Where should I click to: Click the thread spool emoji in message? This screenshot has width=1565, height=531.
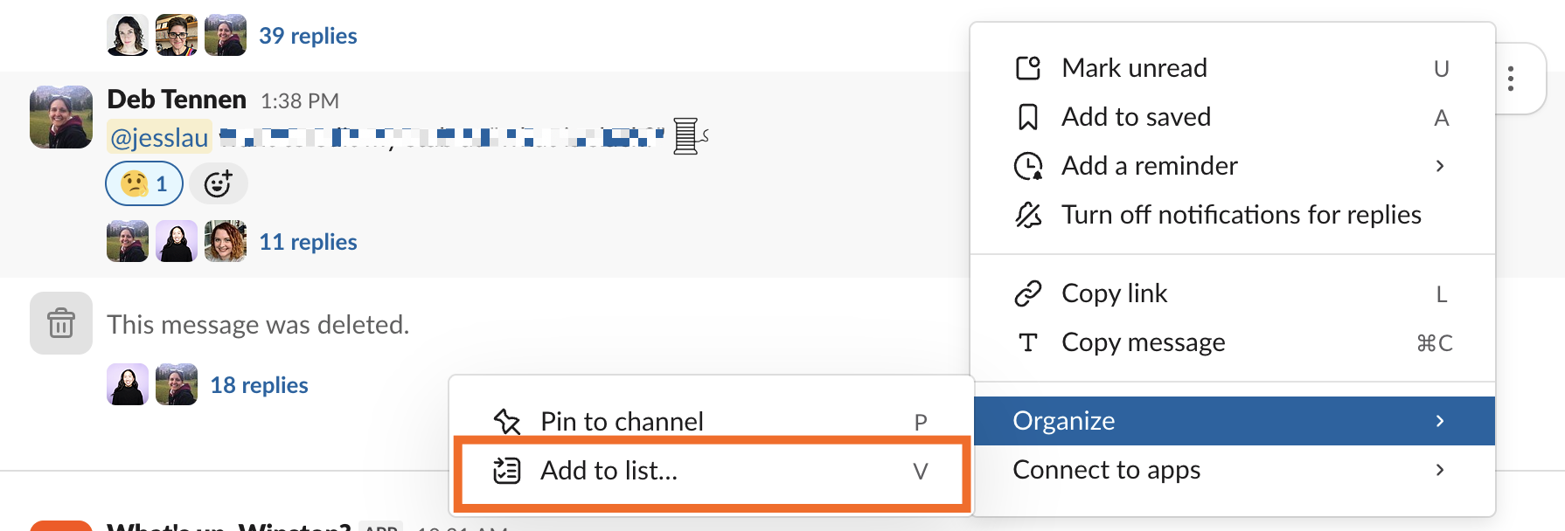[690, 136]
